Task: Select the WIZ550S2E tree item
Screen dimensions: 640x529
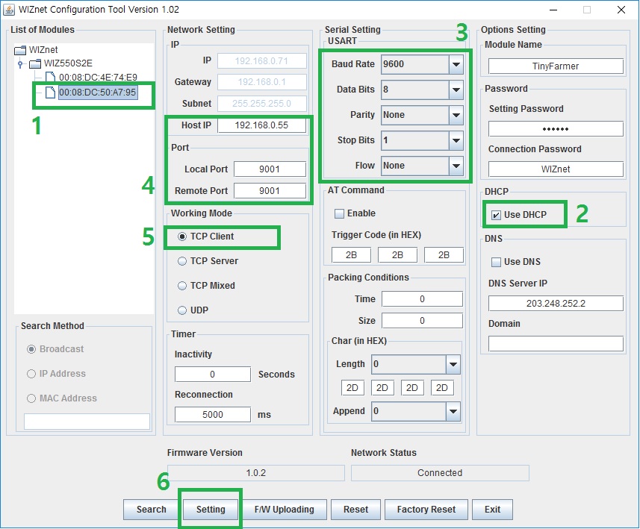Action: (68, 63)
